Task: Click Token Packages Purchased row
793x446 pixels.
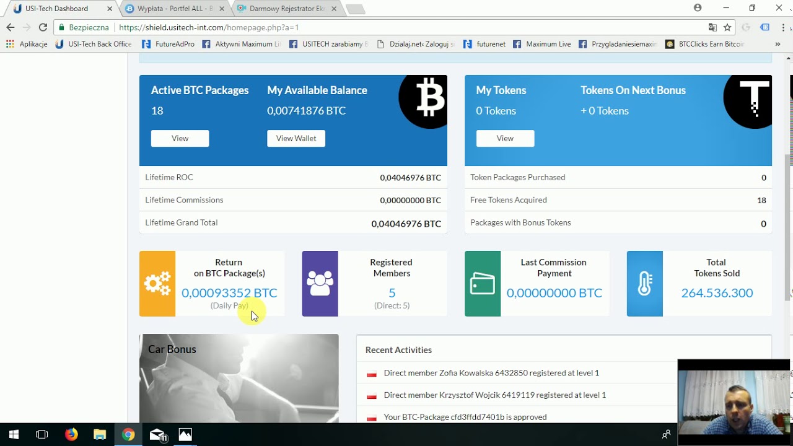Action: click(618, 177)
